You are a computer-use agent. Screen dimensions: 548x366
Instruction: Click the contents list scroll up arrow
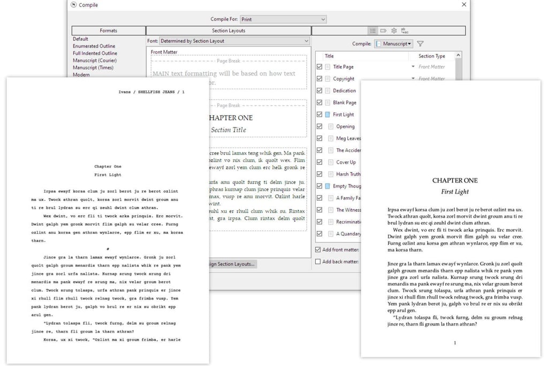[x=458, y=56]
